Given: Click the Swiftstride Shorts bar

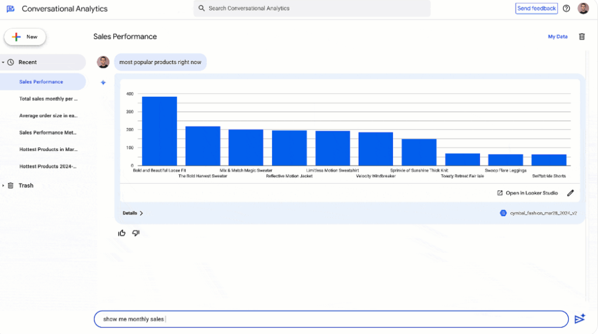Looking at the screenshot, I should point(549,160).
